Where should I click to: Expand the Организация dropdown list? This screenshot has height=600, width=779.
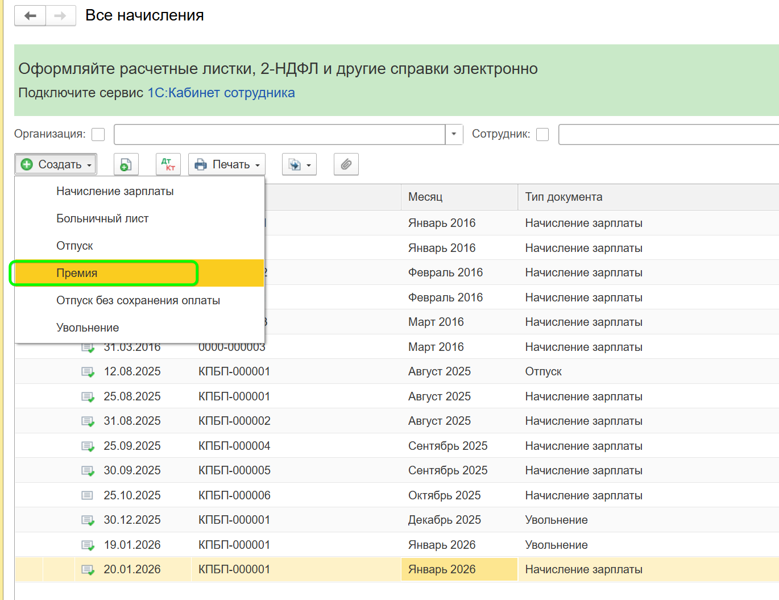[454, 134]
